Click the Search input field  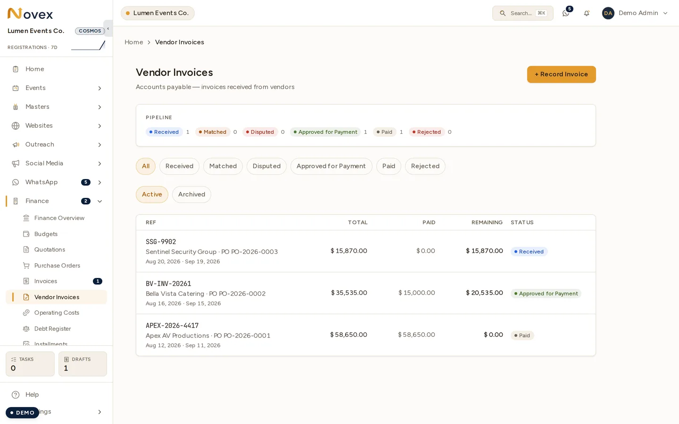[x=523, y=13]
